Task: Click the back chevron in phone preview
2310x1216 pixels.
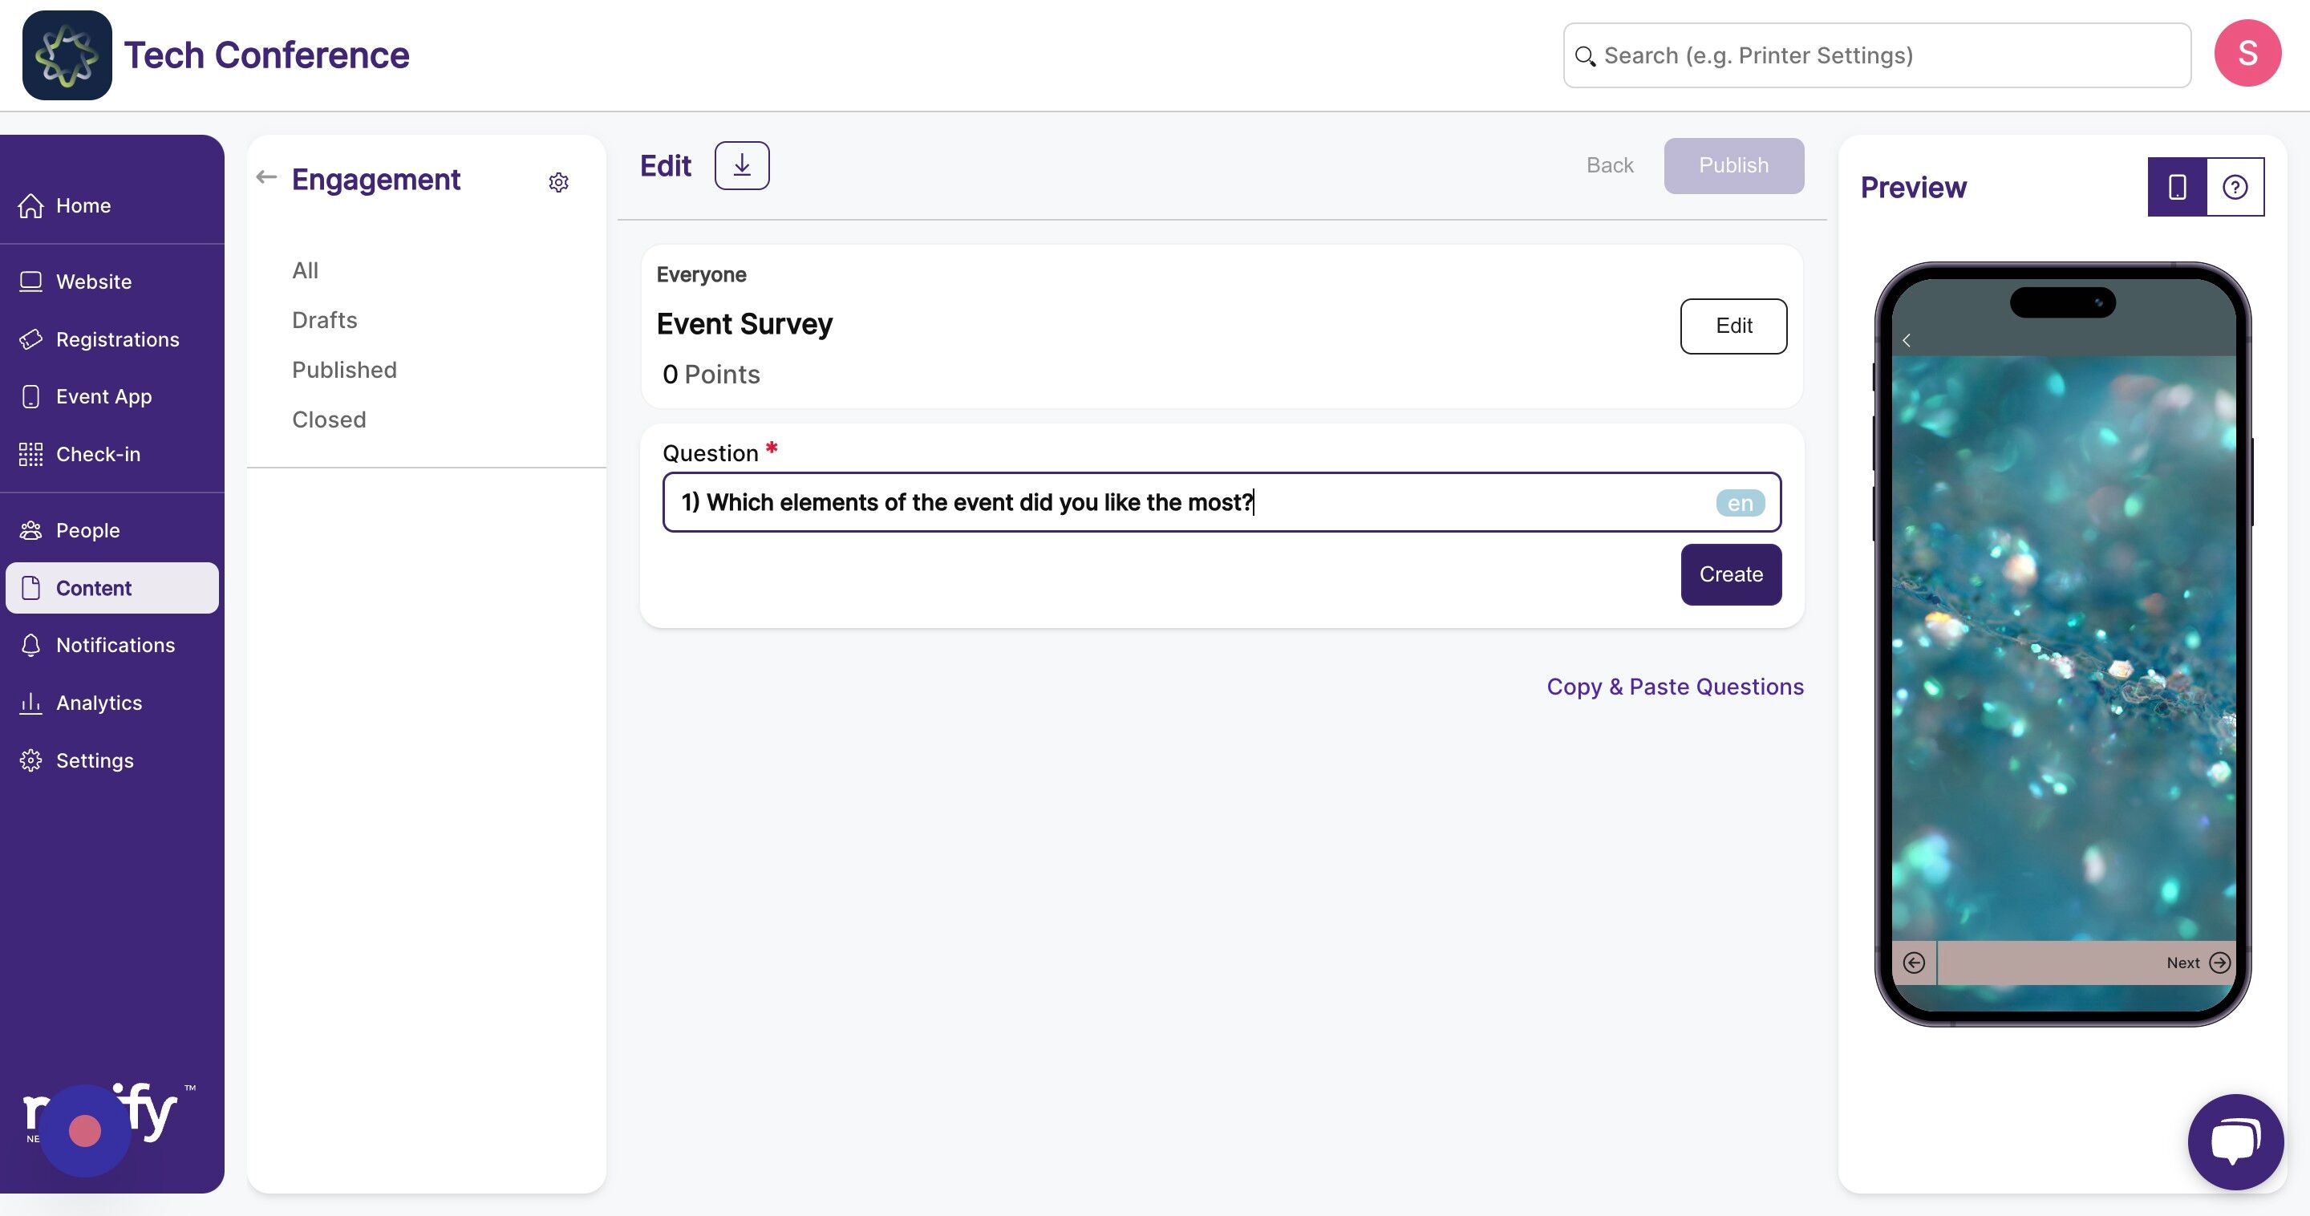Action: click(x=1907, y=340)
